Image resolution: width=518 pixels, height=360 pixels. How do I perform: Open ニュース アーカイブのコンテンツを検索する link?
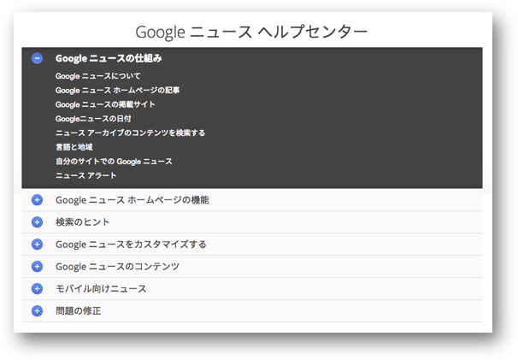[x=130, y=133]
